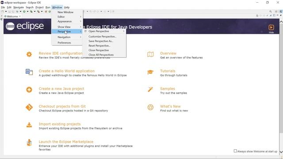Click the Hello World application icon
283x159 pixels.
(29, 72)
